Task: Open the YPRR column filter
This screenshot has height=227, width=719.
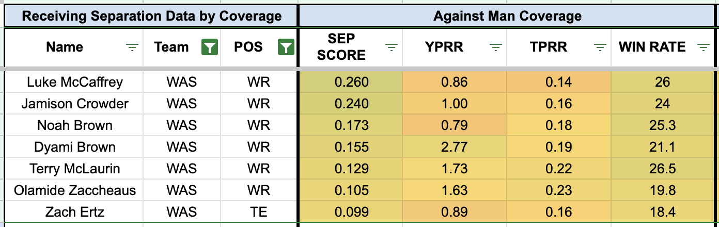Action: pos(496,47)
